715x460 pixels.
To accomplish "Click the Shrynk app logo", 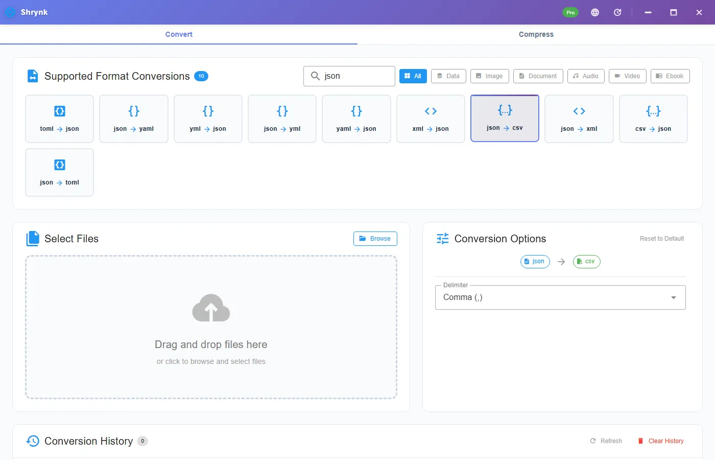I will (x=10, y=12).
